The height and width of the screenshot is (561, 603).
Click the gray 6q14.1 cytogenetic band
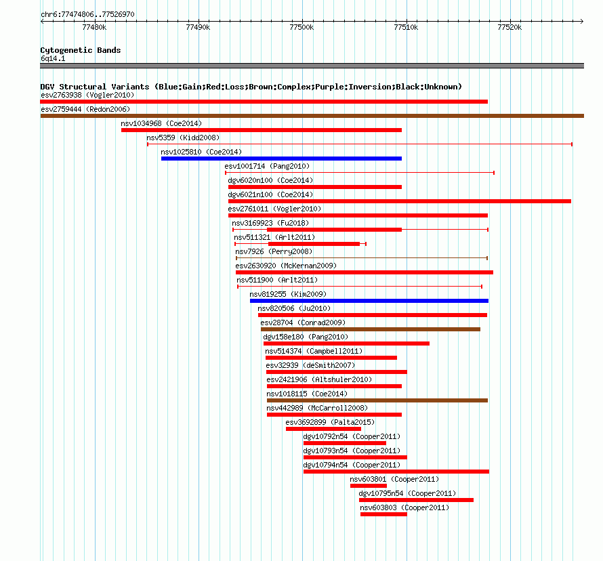(x=312, y=66)
